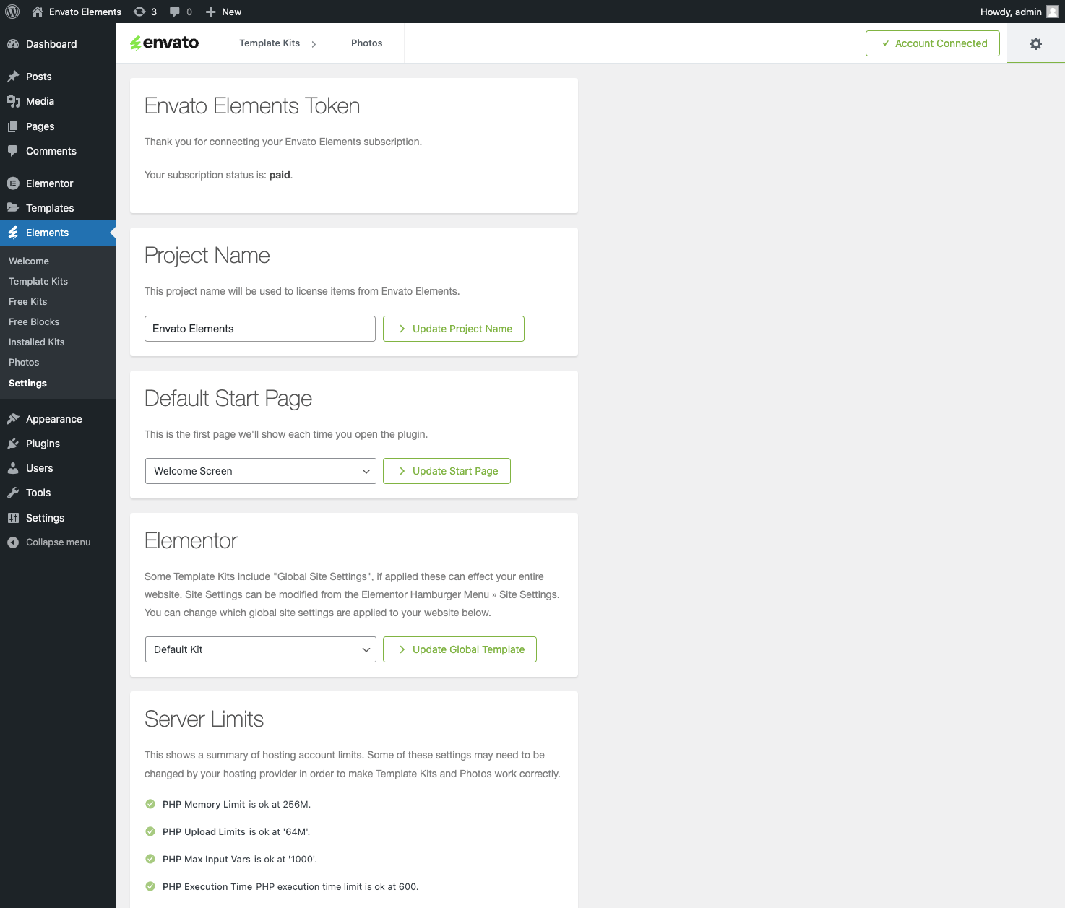Viewport: 1065px width, 908px height.
Task: Click the PHP Memory Limit green check icon
Action: [150, 804]
